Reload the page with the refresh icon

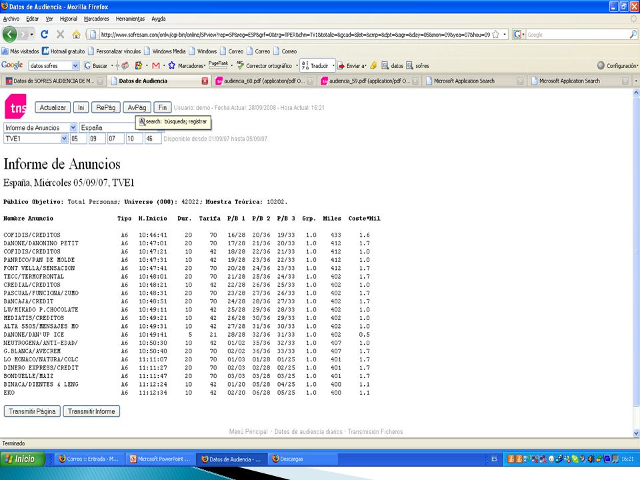pyautogui.click(x=45, y=34)
